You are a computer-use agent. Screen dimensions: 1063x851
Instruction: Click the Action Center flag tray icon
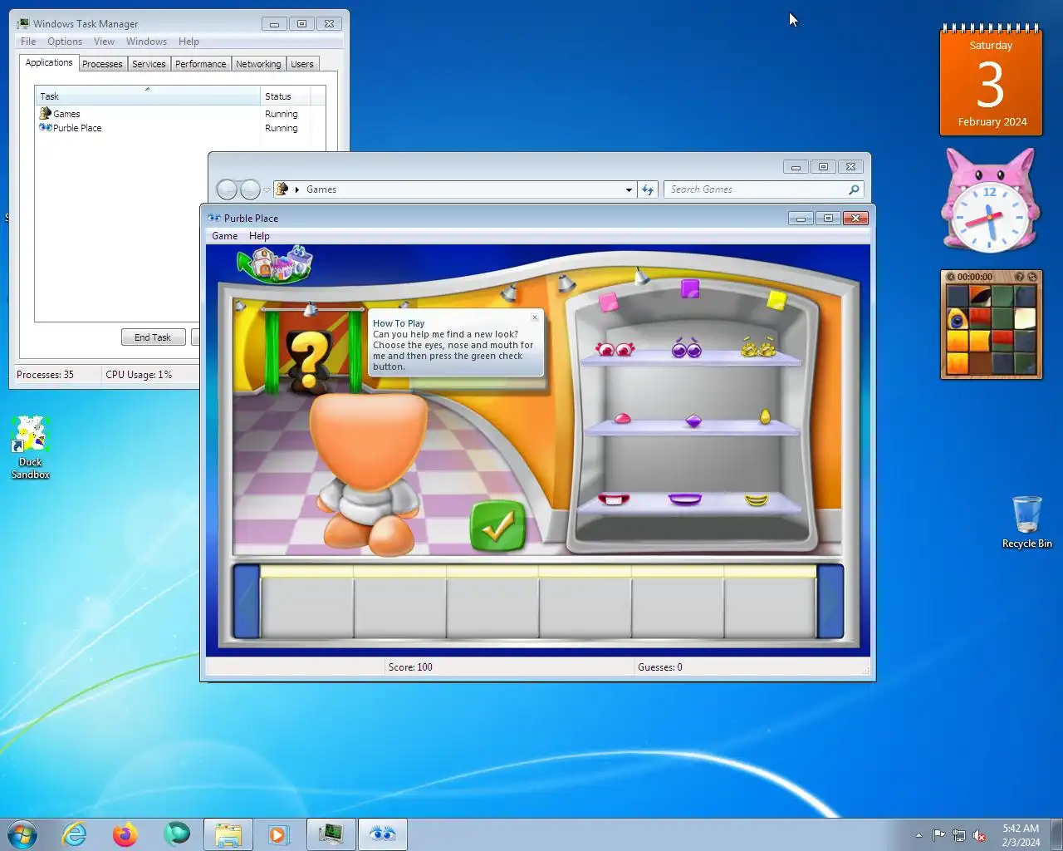[x=938, y=835]
